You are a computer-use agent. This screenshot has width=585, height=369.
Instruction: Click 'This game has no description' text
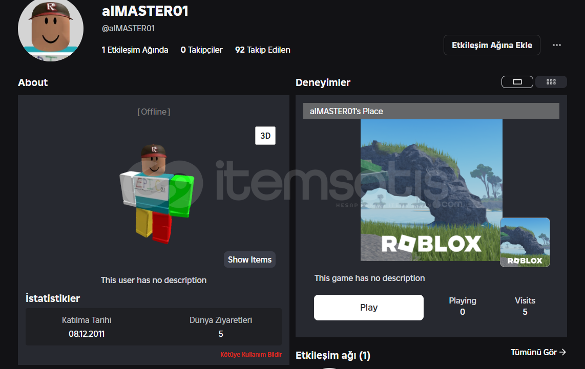(370, 278)
